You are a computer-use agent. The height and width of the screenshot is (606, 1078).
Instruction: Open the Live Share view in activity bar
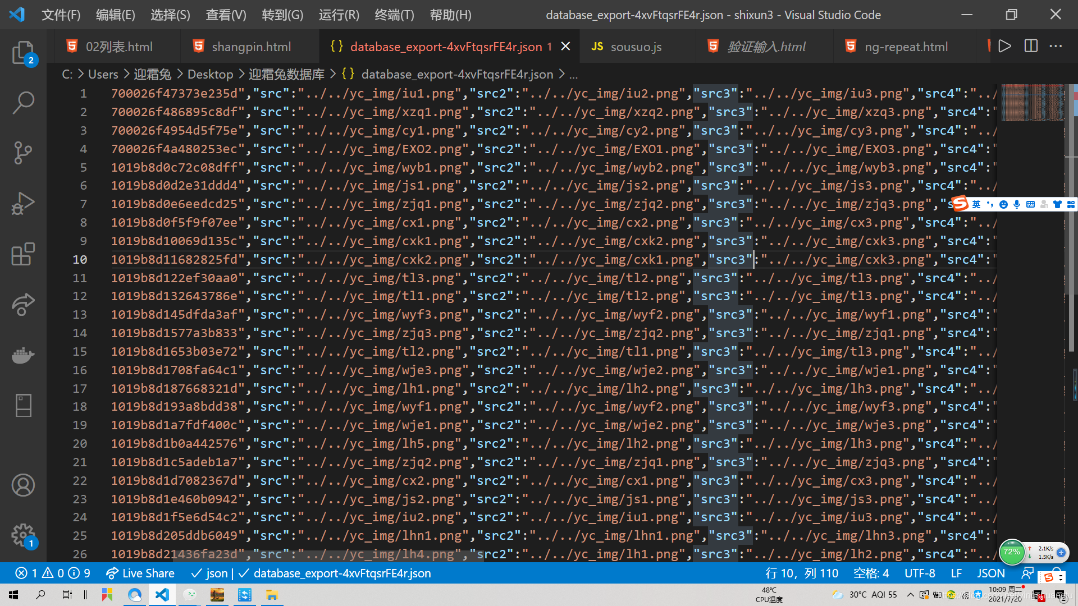[23, 305]
